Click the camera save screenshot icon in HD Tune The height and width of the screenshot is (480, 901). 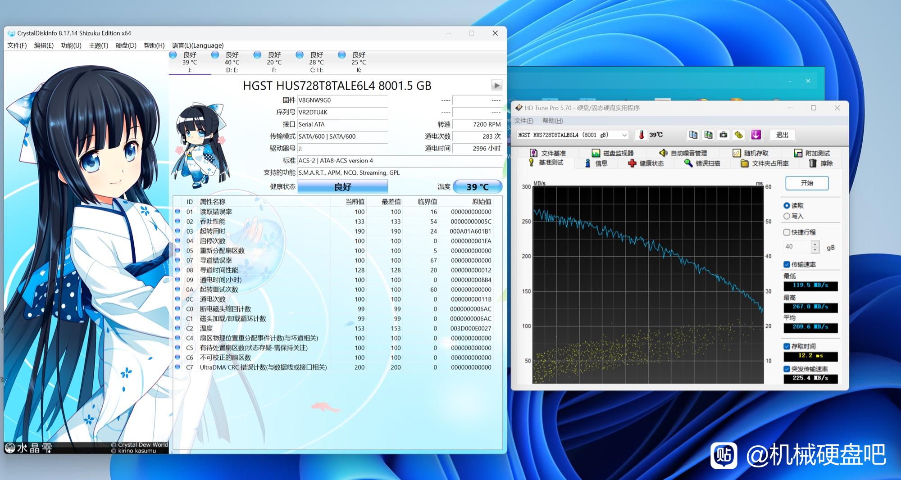[724, 135]
